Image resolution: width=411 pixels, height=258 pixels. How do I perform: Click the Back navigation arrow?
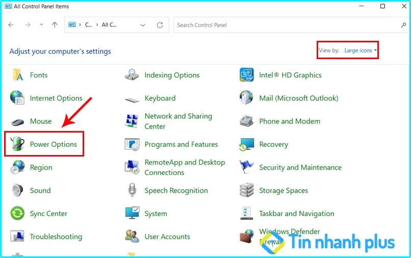11,25
